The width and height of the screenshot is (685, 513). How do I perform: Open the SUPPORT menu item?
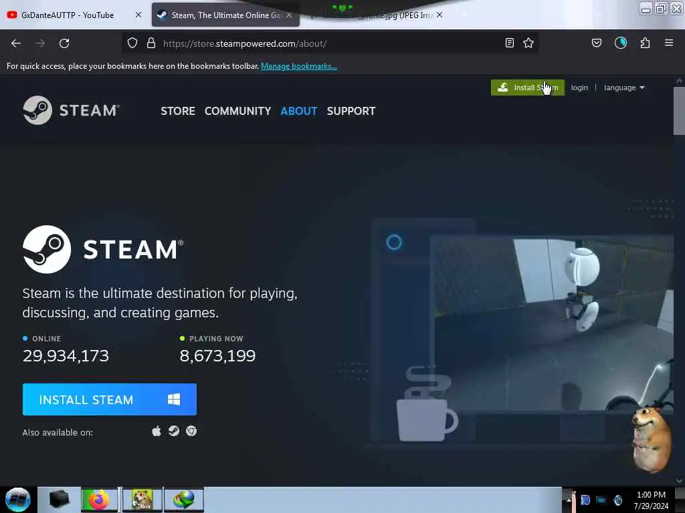[x=351, y=112]
